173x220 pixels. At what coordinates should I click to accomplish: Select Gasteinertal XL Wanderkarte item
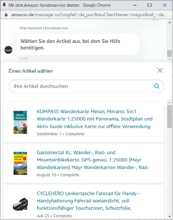point(93,160)
